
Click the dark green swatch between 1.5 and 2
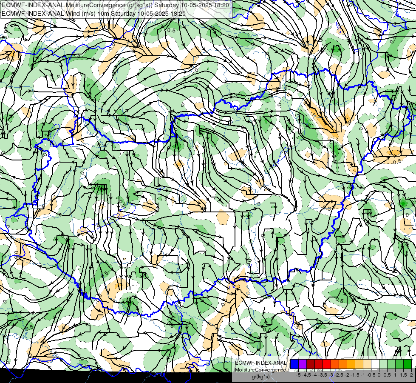(408, 364)
